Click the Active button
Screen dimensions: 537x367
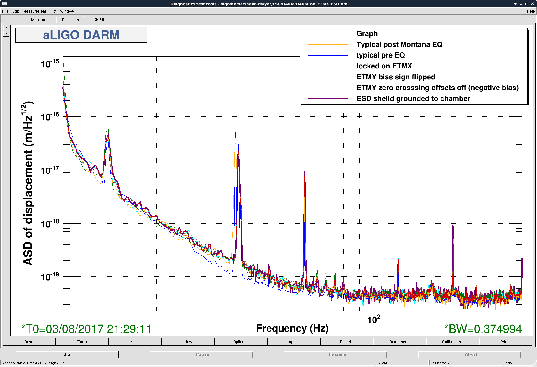[x=135, y=342]
